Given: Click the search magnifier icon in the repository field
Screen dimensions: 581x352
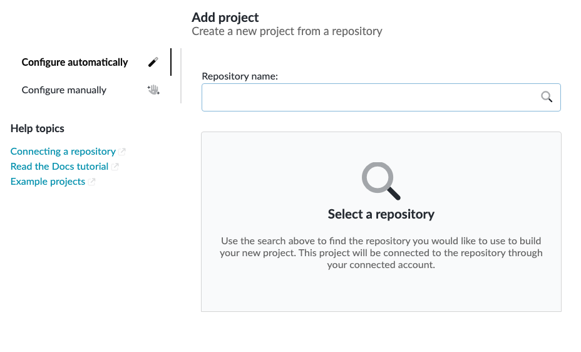Looking at the screenshot, I should pyautogui.click(x=547, y=96).
